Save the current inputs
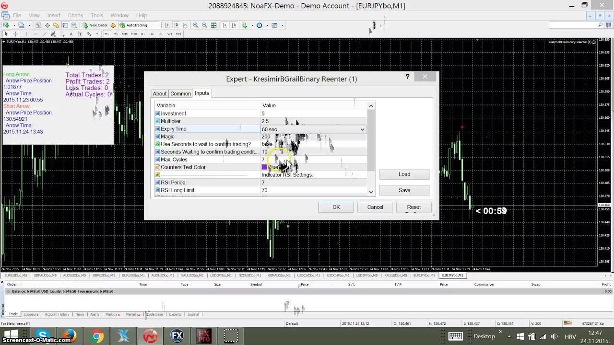This screenshot has width=614, height=345. (x=404, y=190)
